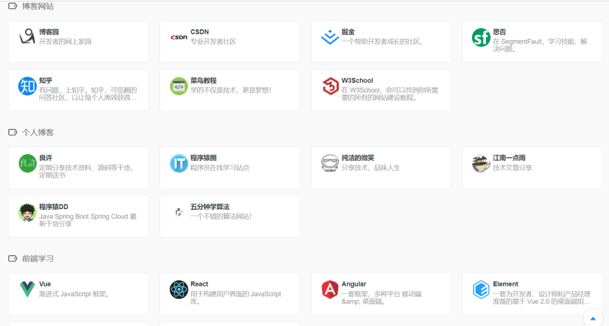
Task: Click the 思否 green sf icon
Action: coord(481,37)
